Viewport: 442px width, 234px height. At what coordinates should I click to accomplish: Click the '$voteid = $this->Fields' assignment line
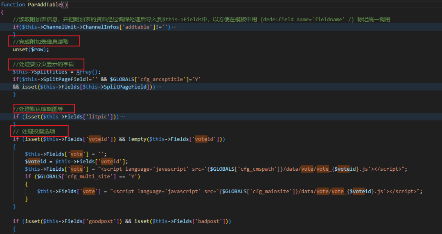(x=77, y=161)
